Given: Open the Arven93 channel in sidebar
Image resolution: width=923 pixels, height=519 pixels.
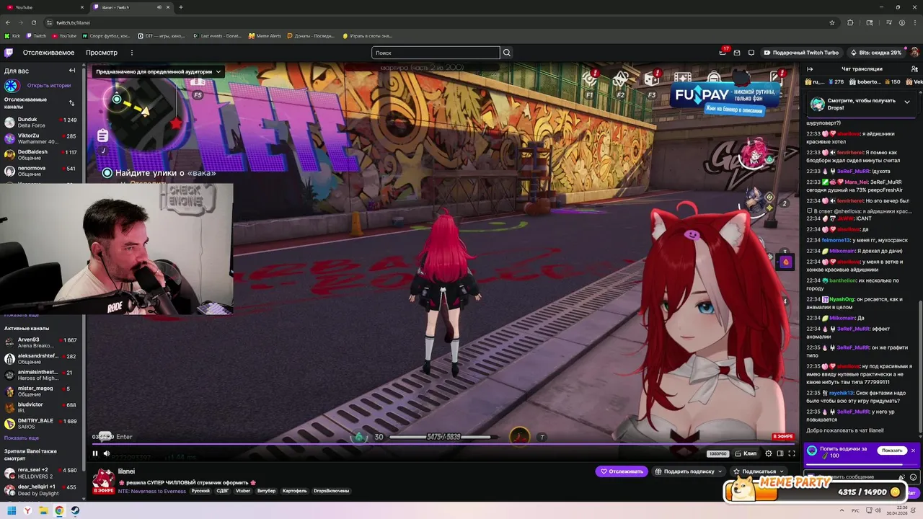Looking at the screenshot, I should pyautogui.click(x=40, y=342).
